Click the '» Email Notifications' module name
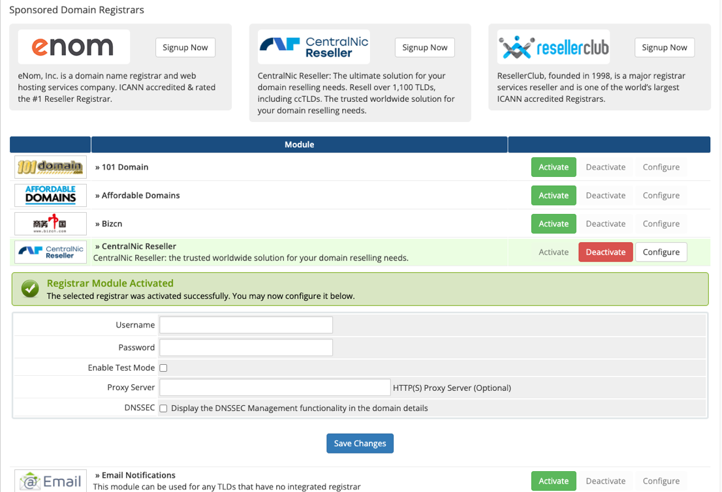This screenshot has height=492, width=722. (135, 475)
